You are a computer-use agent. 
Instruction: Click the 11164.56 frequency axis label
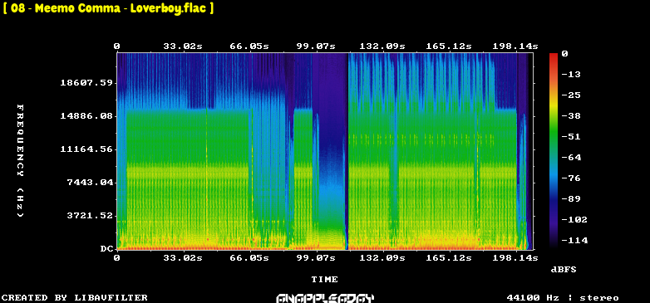(x=86, y=149)
